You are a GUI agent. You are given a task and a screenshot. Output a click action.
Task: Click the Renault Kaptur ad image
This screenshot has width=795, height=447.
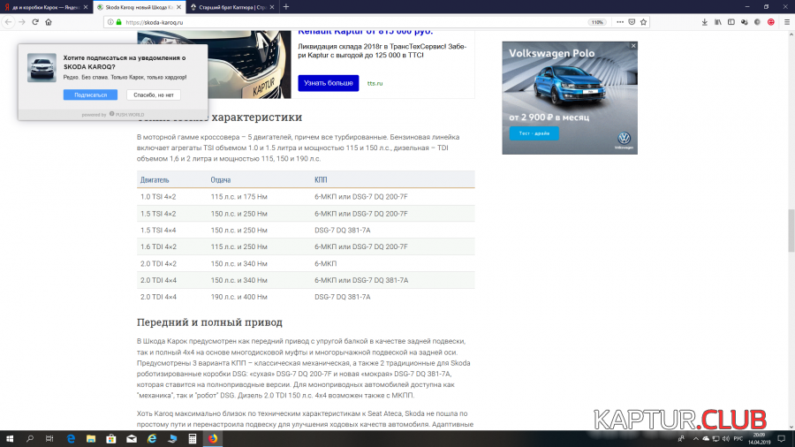point(214,64)
